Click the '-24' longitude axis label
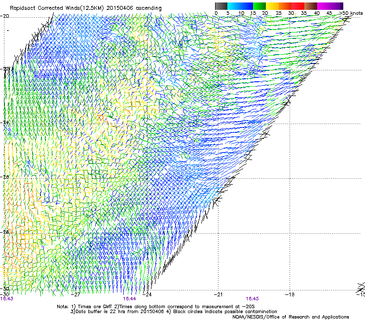 pyautogui.click(x=147, y=294)
